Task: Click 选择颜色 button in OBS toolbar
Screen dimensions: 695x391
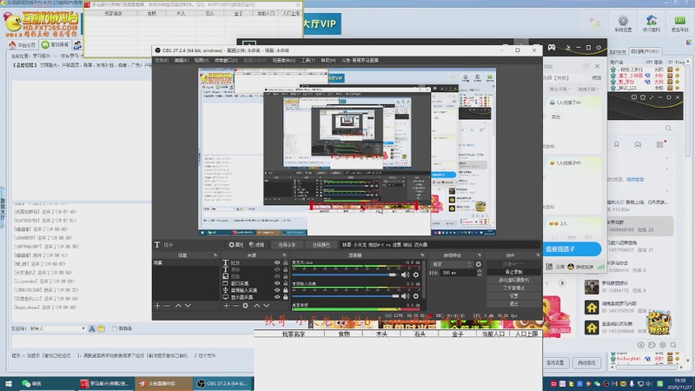Action: click(x=321, y=245)
